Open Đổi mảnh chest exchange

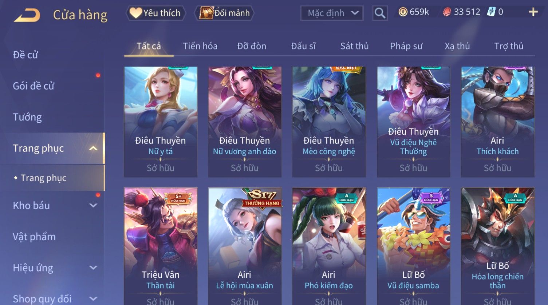point(225,13)
